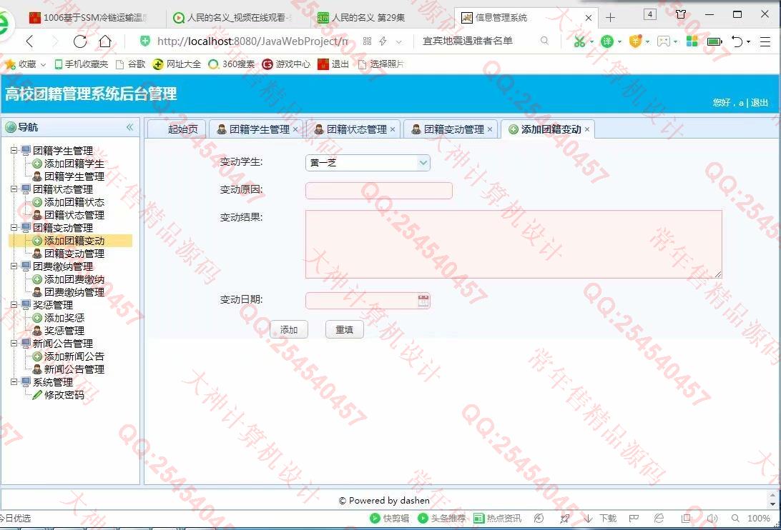Viewport: 781px width, 530px height.
Task: Click the page scrollbar down arrow
Action: pos(772,504)
